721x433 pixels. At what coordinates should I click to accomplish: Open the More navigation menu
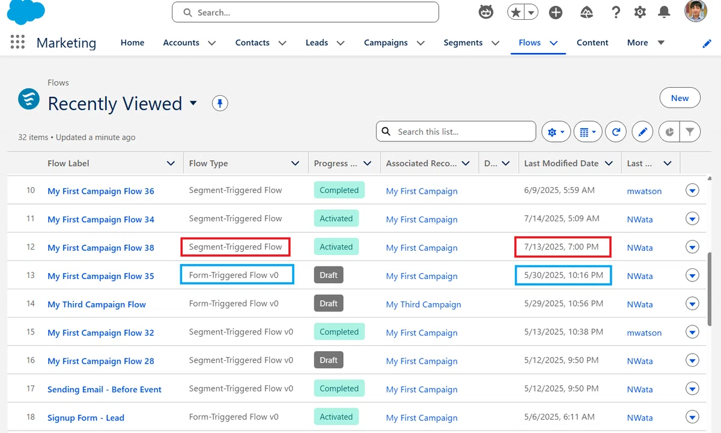click(645, 43)
